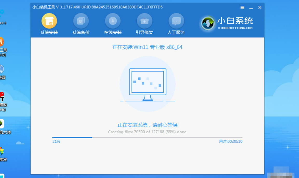Click the 21% progress label

point(56,141)
